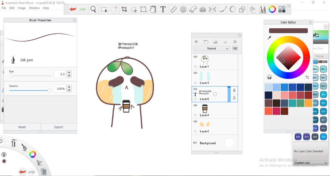Toggle Layer5 eye visibility
This screenshot has height=176, width=330.
pyautogui.click(x=195, y=89)
